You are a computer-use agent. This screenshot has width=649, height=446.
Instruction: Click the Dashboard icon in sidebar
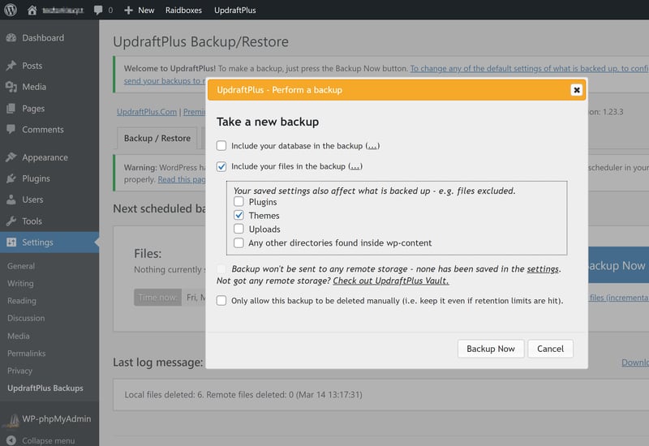tap(11, 38)
